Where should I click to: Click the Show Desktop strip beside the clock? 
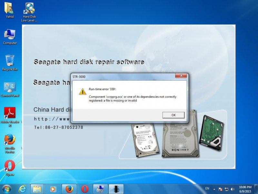[256, 189]
